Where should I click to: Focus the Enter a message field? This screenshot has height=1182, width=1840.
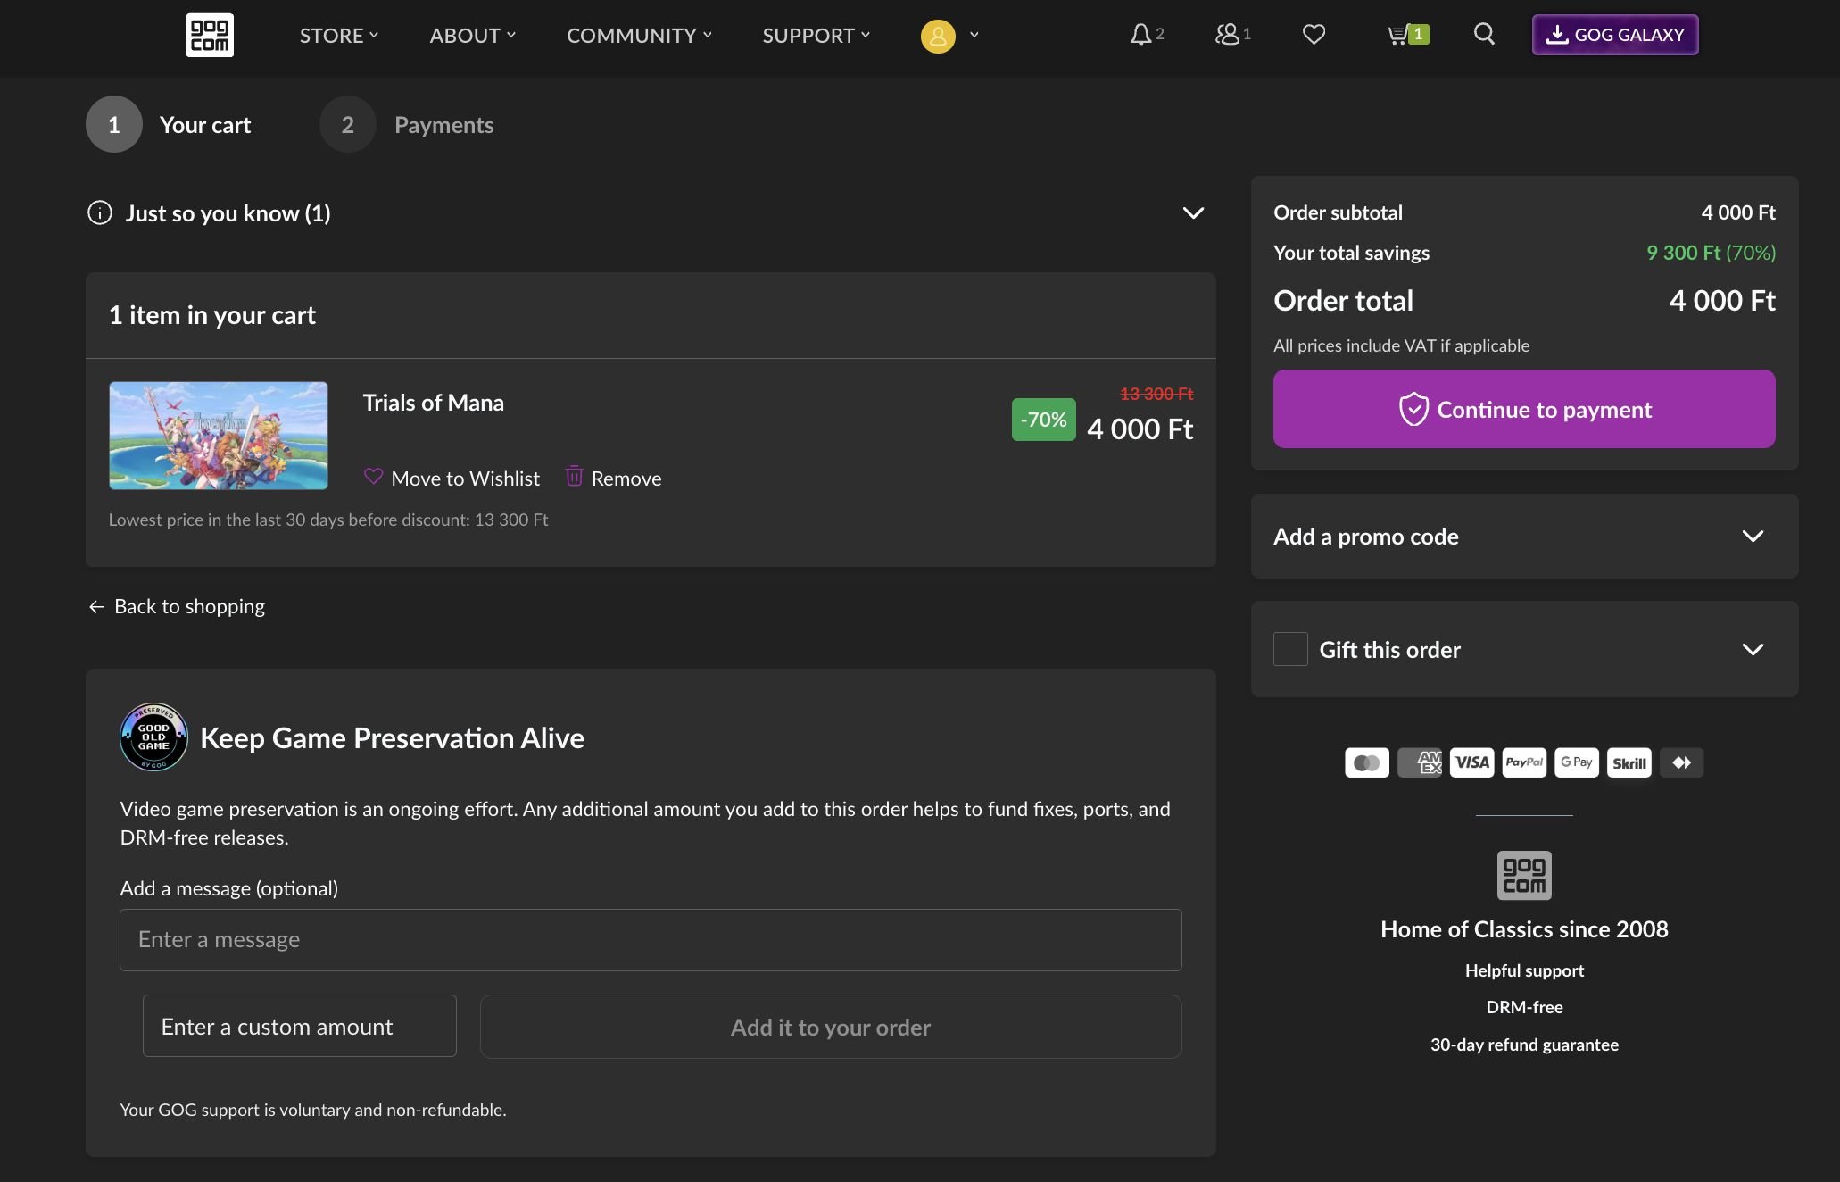651,940
